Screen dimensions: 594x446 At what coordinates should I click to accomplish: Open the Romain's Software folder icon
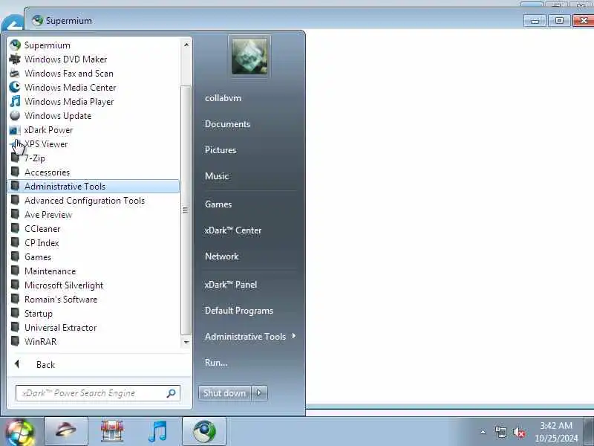[15, 300]
